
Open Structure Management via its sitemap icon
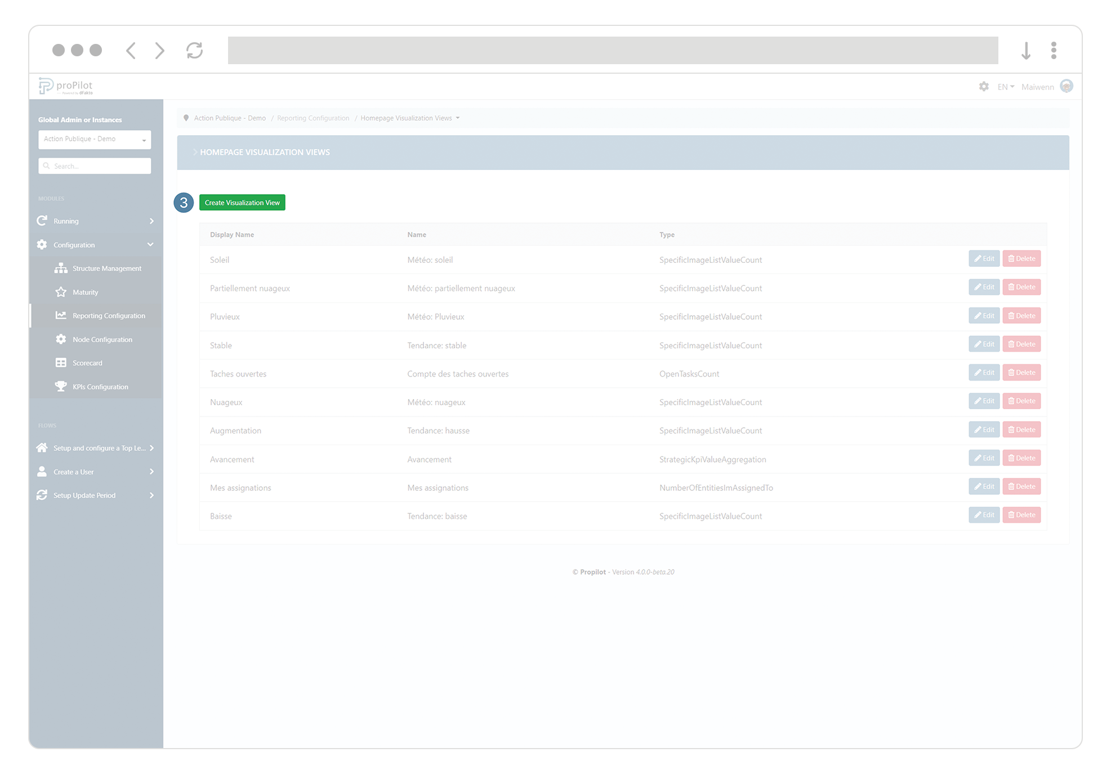click(61, 268)
